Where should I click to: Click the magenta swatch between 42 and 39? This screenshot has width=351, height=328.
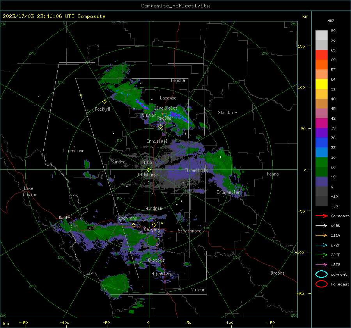(x=321, y=123)
